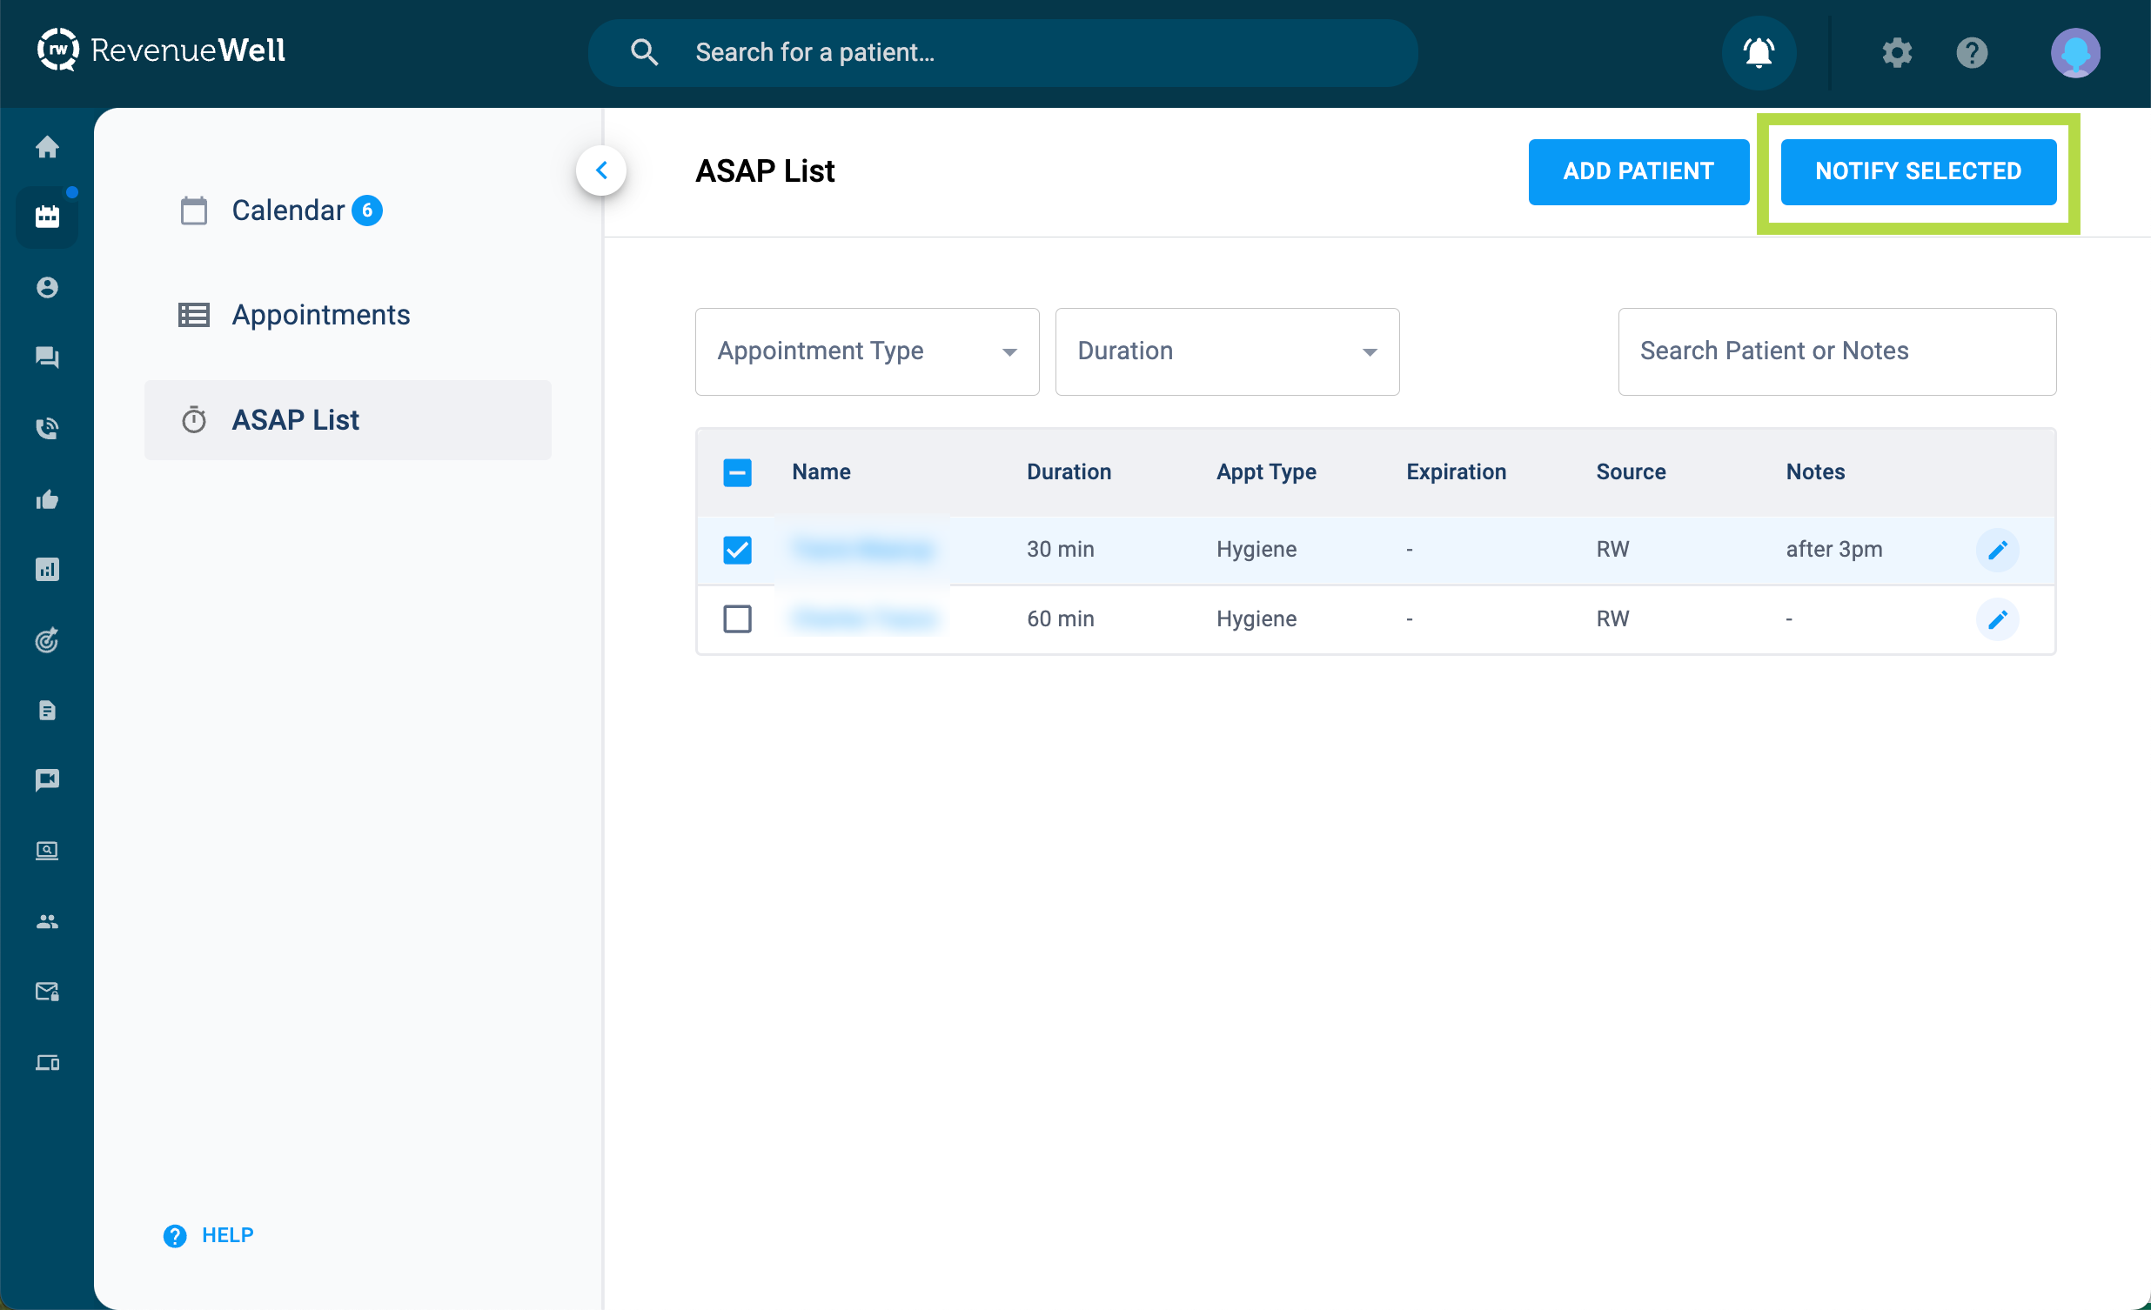Click the RevenueWell logo

[x=162, y=50]
